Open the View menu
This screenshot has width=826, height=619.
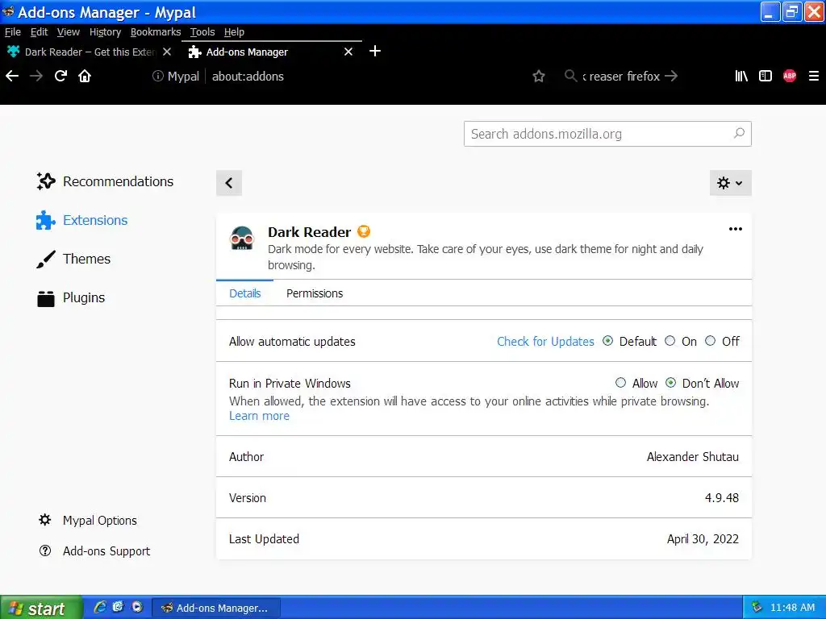pos(69,32)
